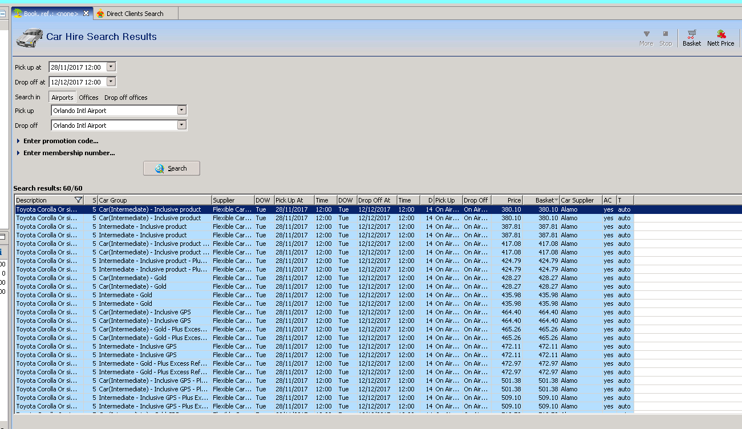Click the More arrow in toolbar
The width and height of the screenshot is (742, 429).
646,34
